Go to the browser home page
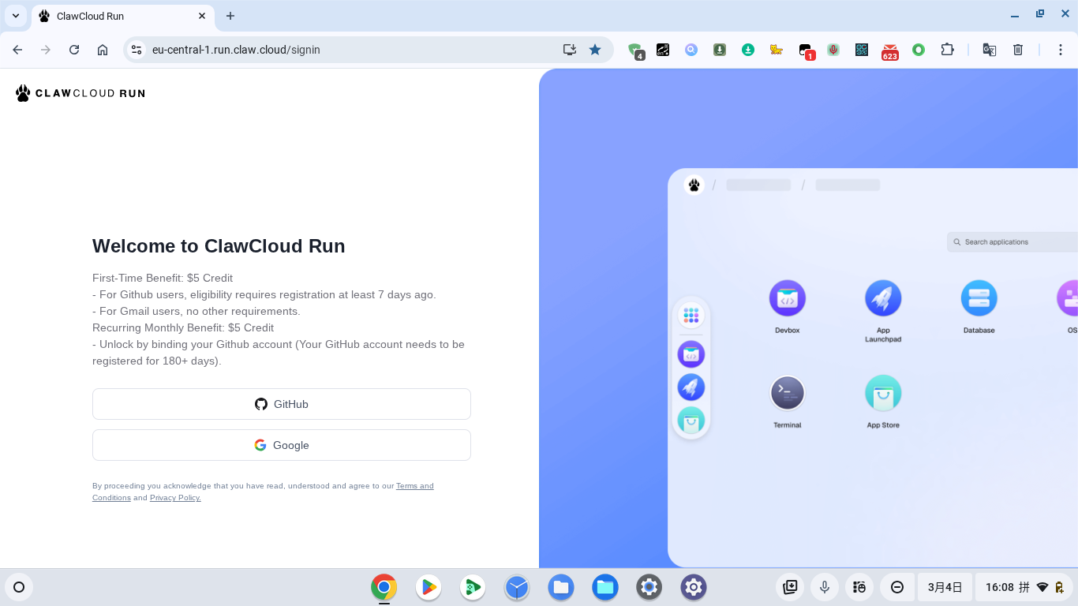Viewport: 1078px width, 606px height. click(103, 50)
